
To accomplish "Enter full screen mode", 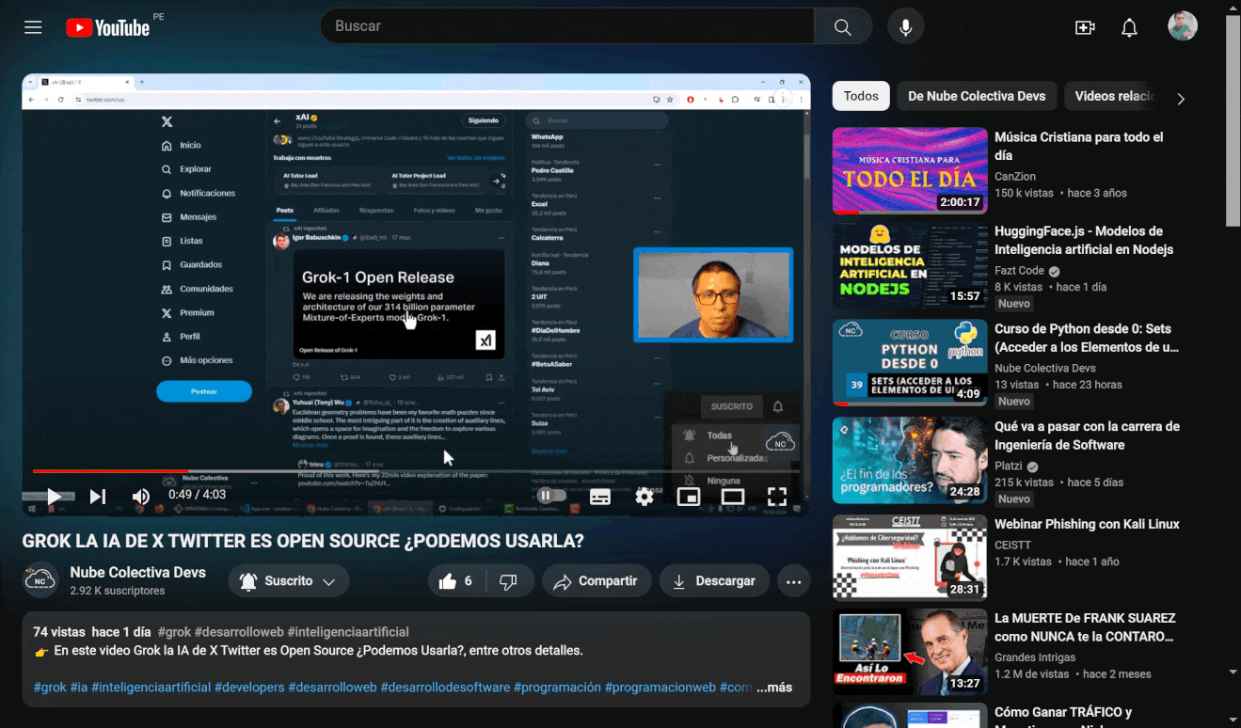I will point(777,496).
